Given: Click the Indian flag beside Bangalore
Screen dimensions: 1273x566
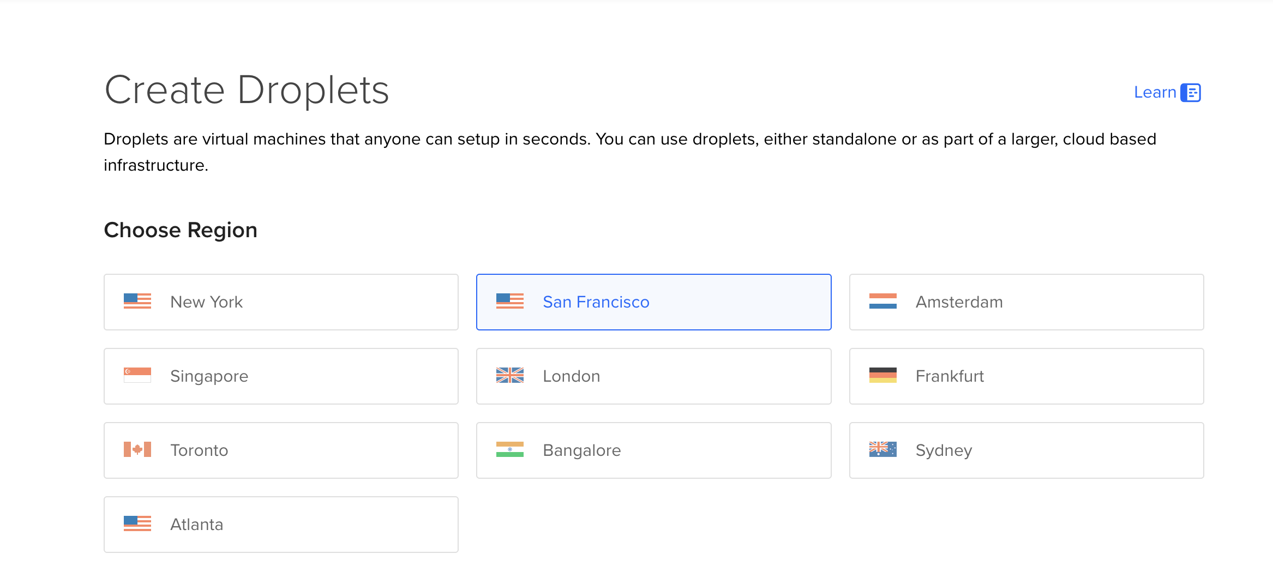Looking at the screenshot, I should pos(510,449).
